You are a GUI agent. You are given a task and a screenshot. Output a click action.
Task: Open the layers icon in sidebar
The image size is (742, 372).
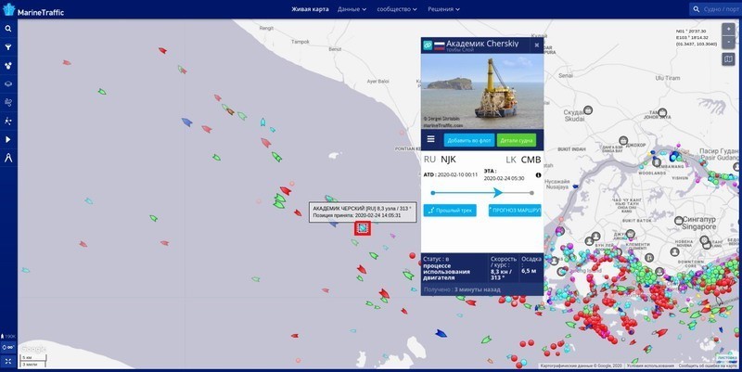[8, 83]
